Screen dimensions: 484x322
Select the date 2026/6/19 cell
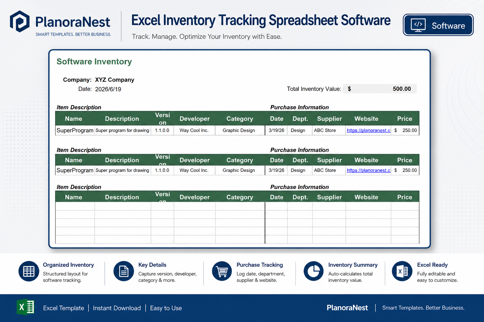tap(108, 89)
